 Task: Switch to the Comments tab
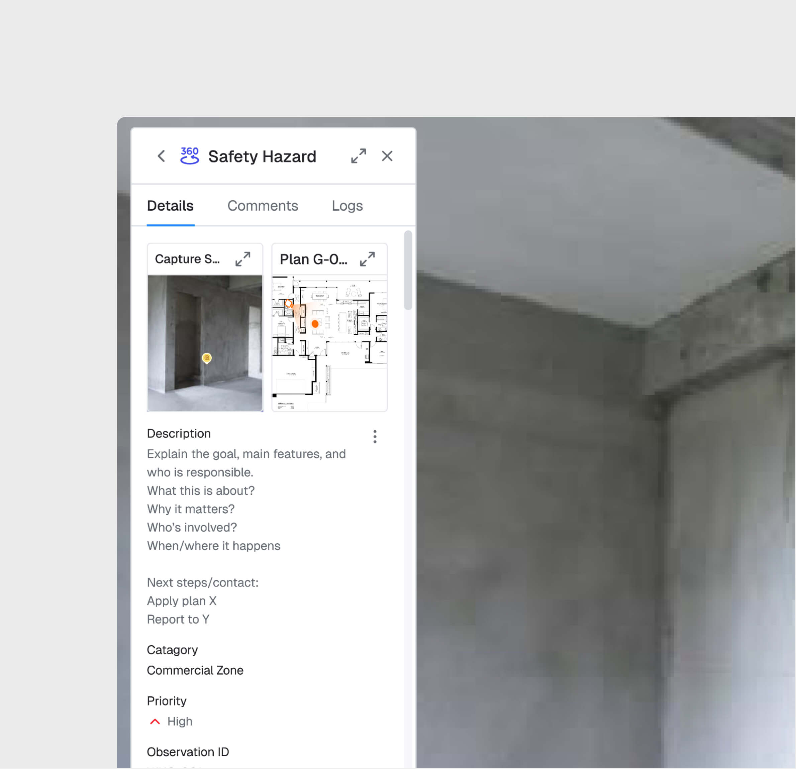click(262, 206)
